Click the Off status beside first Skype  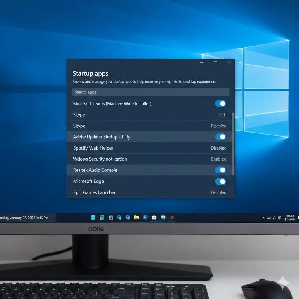pyautogui.click(x=222, y=115)
